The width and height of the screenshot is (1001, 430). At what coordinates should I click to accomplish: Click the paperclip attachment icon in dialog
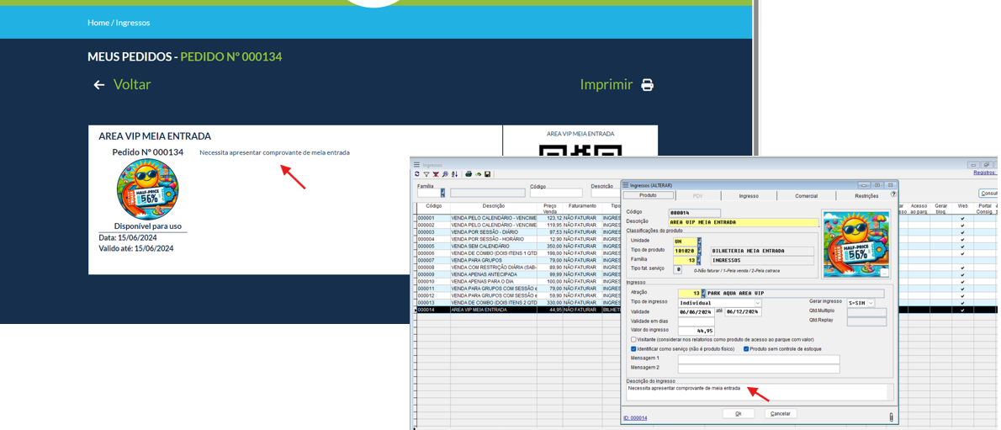pyautogui.click(x=891, y=417)
